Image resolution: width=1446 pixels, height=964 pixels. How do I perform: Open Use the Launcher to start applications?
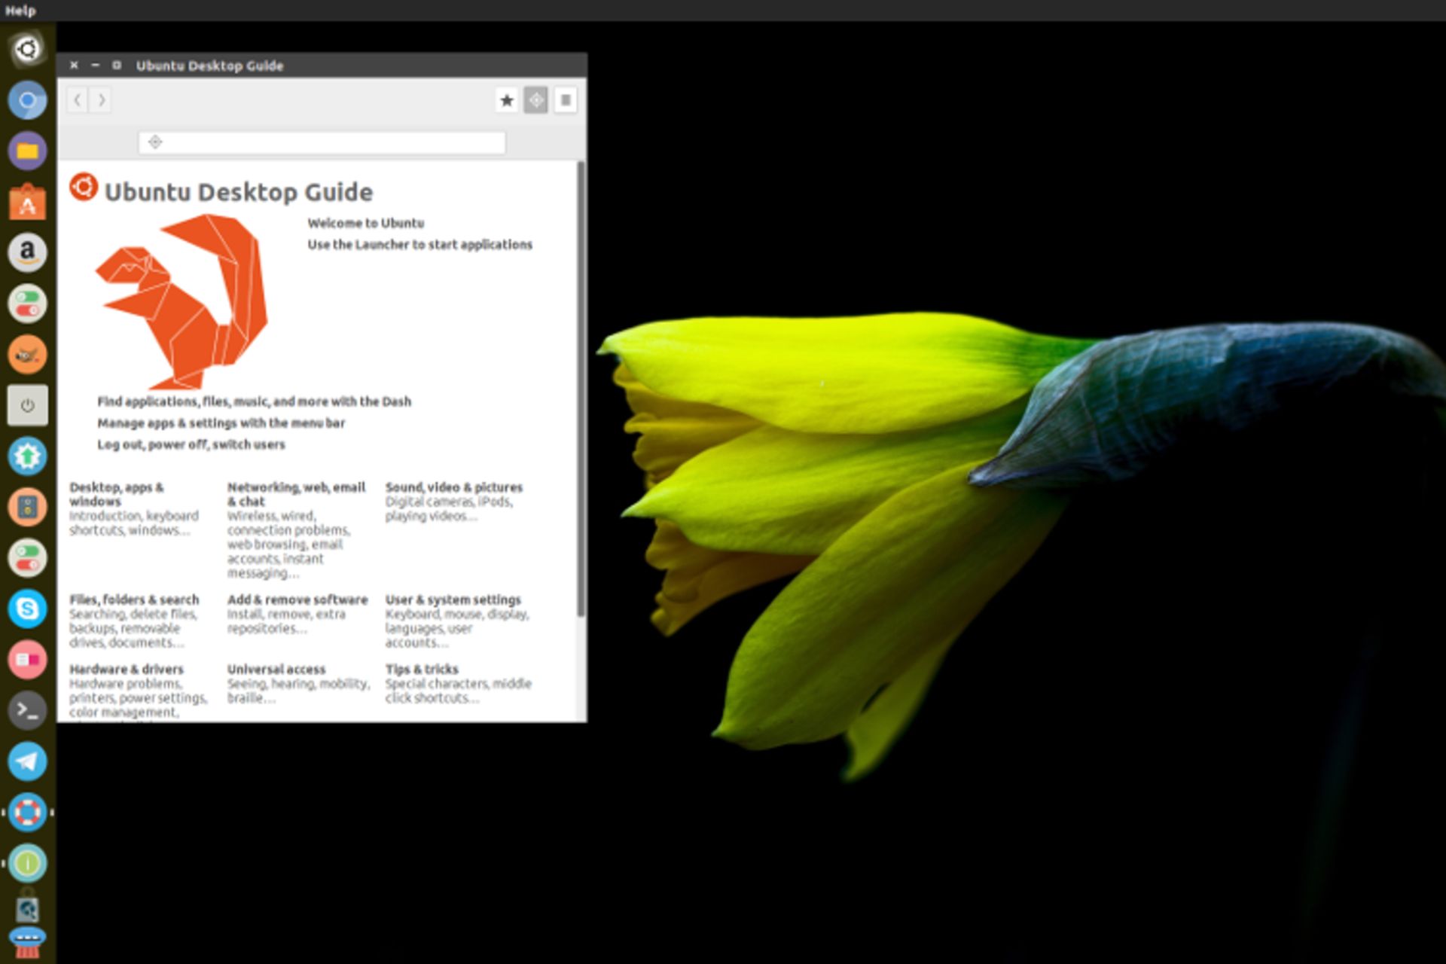419,245
